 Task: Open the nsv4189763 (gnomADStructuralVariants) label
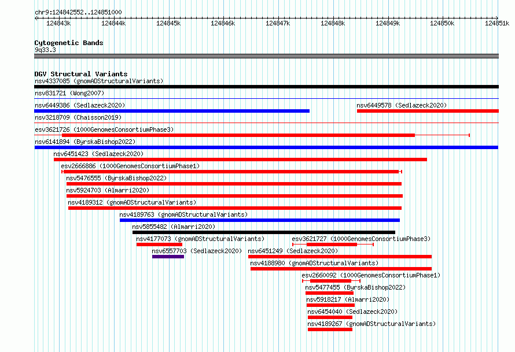(x=183, y=214)
